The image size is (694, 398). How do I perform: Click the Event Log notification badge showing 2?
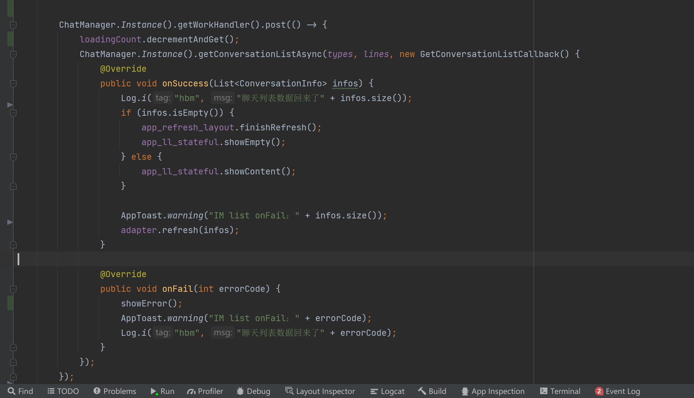599,391
